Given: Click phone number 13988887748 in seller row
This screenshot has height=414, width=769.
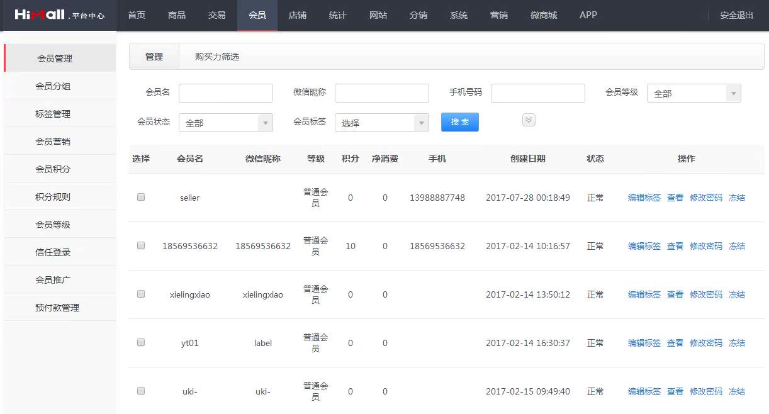Looking at the screenshot, I should (437, 198).
